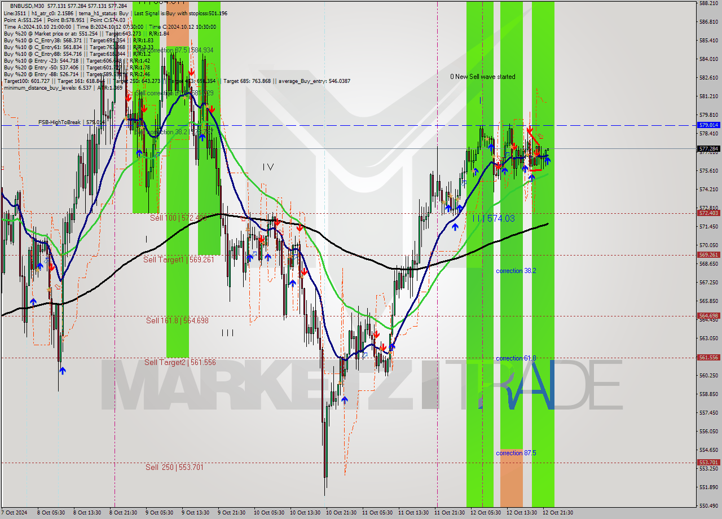Click the 'correction 38.2' label

[x=516, y=271]
